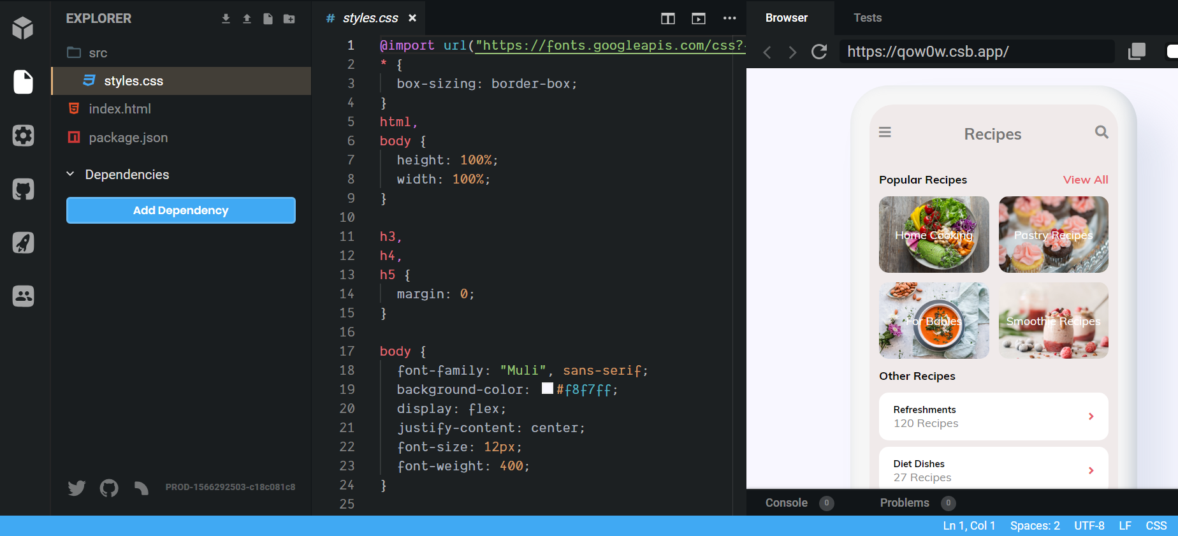Refresh the browser preview

pyautogui.click(x=819, y=52)
